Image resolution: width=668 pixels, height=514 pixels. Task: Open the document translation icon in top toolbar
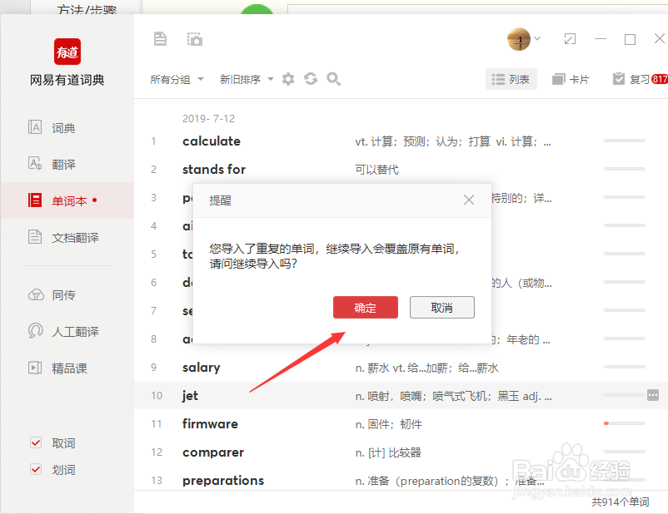160,38
